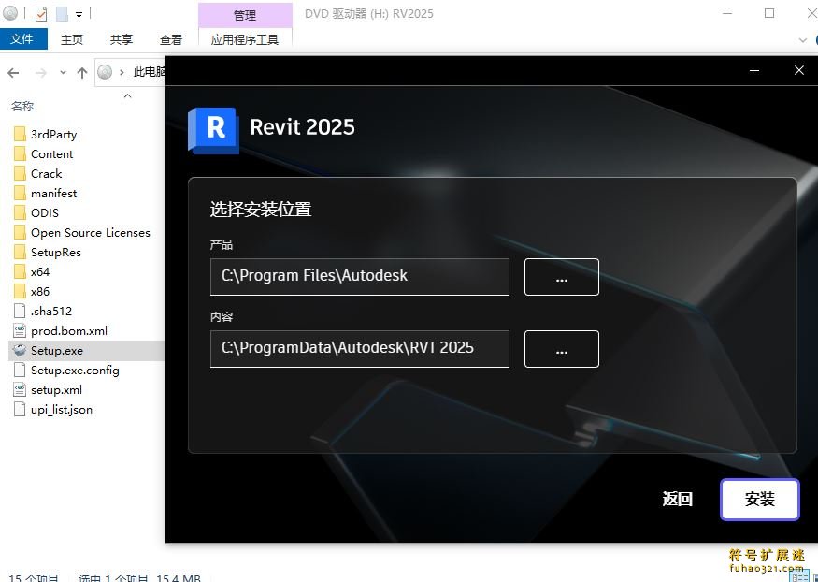This screenshot has width=818, height=582.
Task: Open the recent locations dropdown arrow
Action: 64,73
